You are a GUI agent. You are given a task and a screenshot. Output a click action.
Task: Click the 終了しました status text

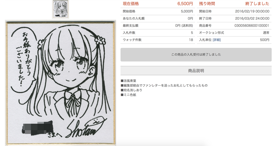(x=257, y=4)
